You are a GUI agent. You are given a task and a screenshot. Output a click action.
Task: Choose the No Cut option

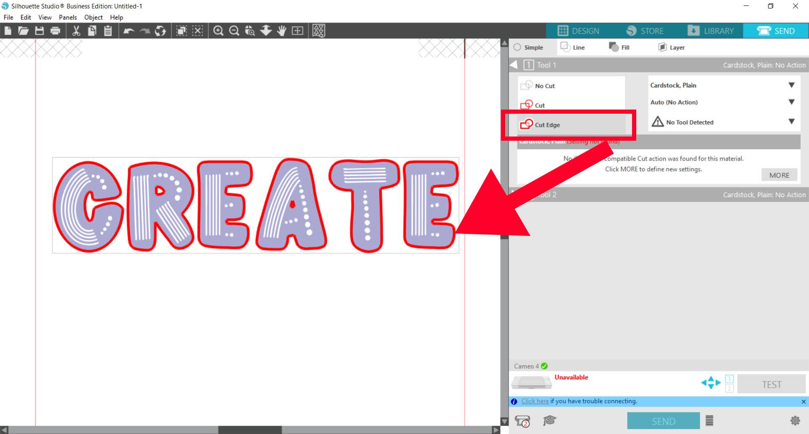tap(571, 86)
